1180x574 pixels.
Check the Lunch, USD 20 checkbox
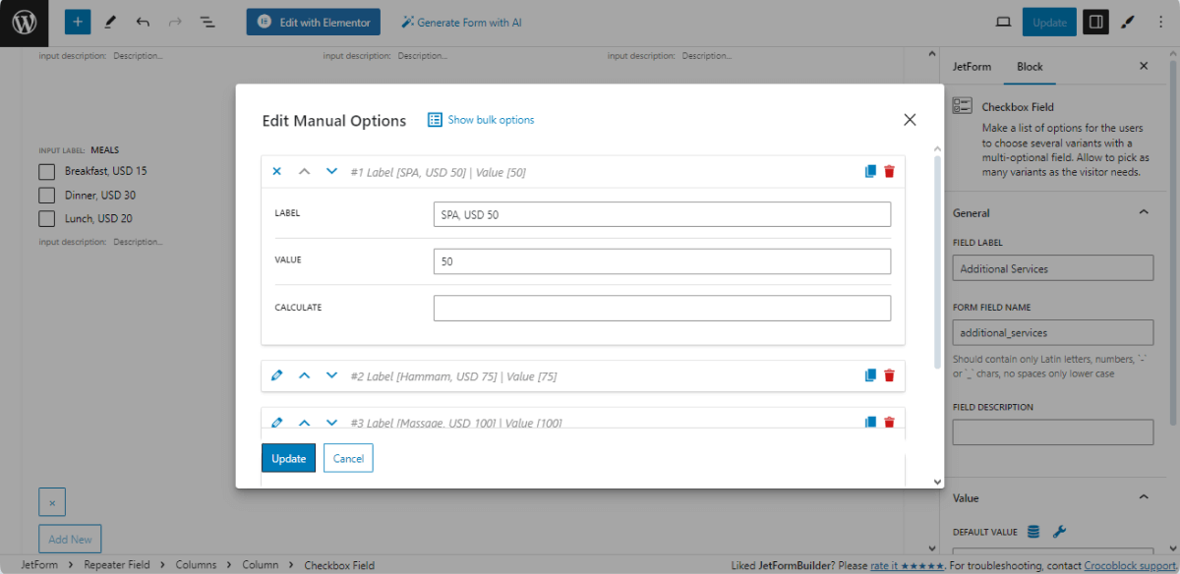45,218
